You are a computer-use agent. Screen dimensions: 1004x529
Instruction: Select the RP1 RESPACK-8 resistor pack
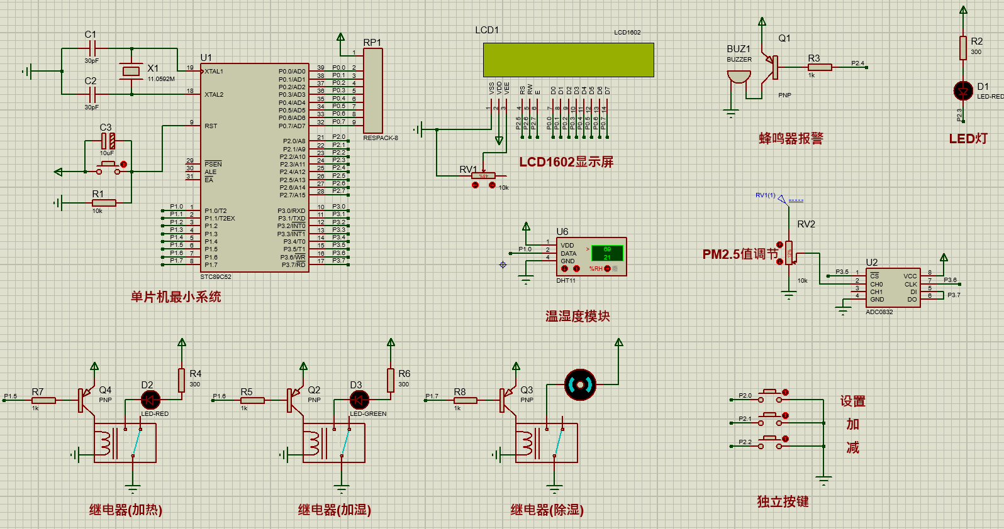(x=372, y=90)
